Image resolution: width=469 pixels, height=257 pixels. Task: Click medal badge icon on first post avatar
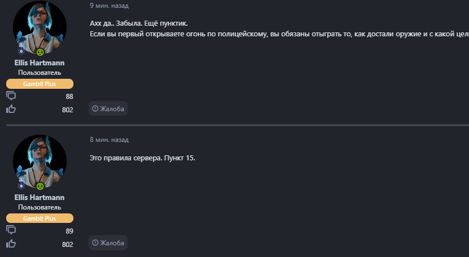pos(22,51)
